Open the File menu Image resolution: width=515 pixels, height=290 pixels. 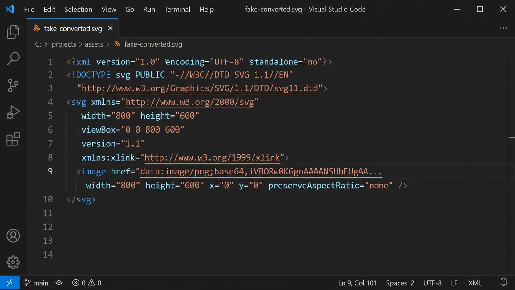pyautogui.click(x=29, y=10)
